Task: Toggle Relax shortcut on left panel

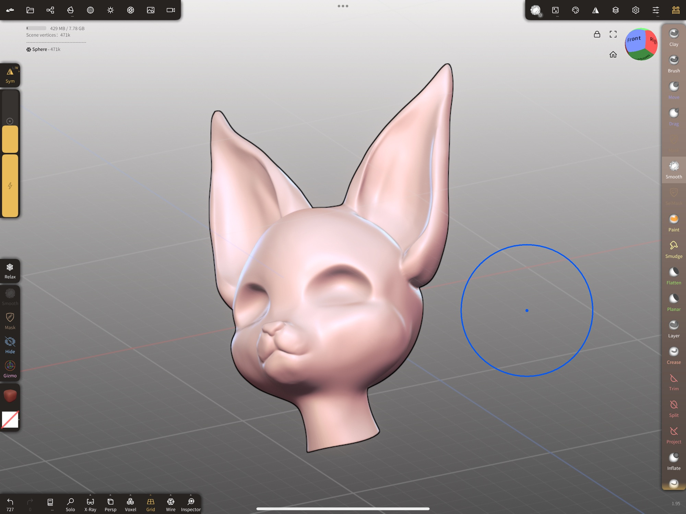Action: 10,271
